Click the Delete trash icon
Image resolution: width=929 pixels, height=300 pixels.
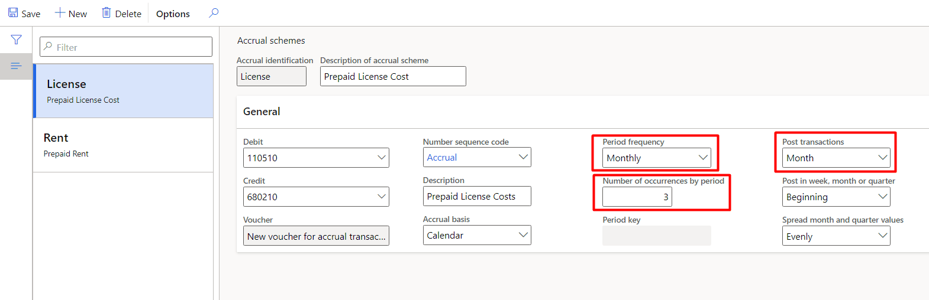point(107,12)
